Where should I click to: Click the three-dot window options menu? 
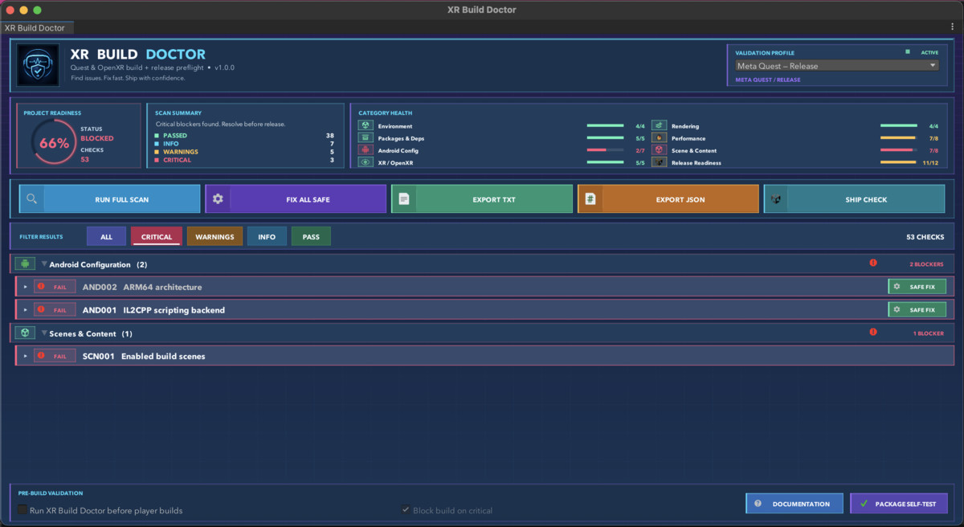(953, 27)
